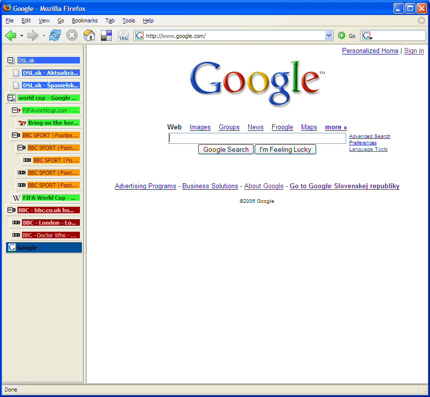This screenshot has width=430, height=397.
Task: Click the grey Forward arrow button
Action: click(33, 35)
